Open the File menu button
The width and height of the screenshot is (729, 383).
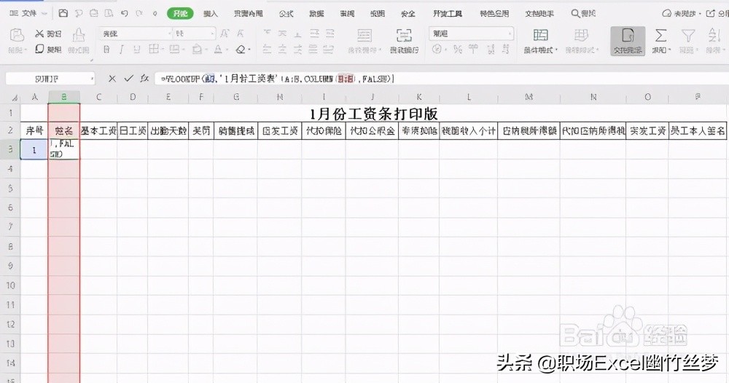pos(26,13)
